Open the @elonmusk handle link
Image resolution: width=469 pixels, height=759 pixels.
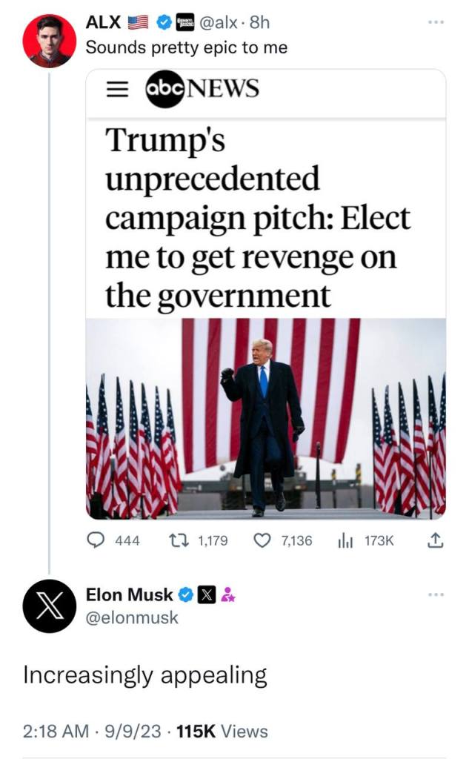click(132, 617)
